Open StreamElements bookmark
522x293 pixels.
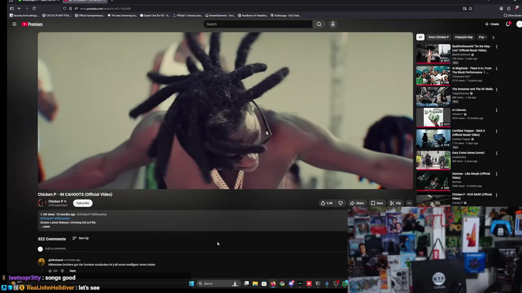220,15
